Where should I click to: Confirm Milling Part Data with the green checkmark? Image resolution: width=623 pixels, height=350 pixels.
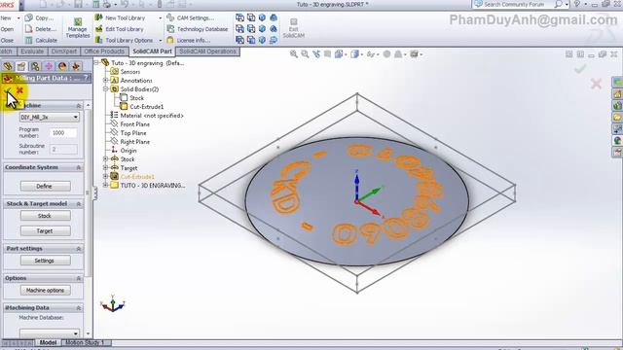(8, 90)
